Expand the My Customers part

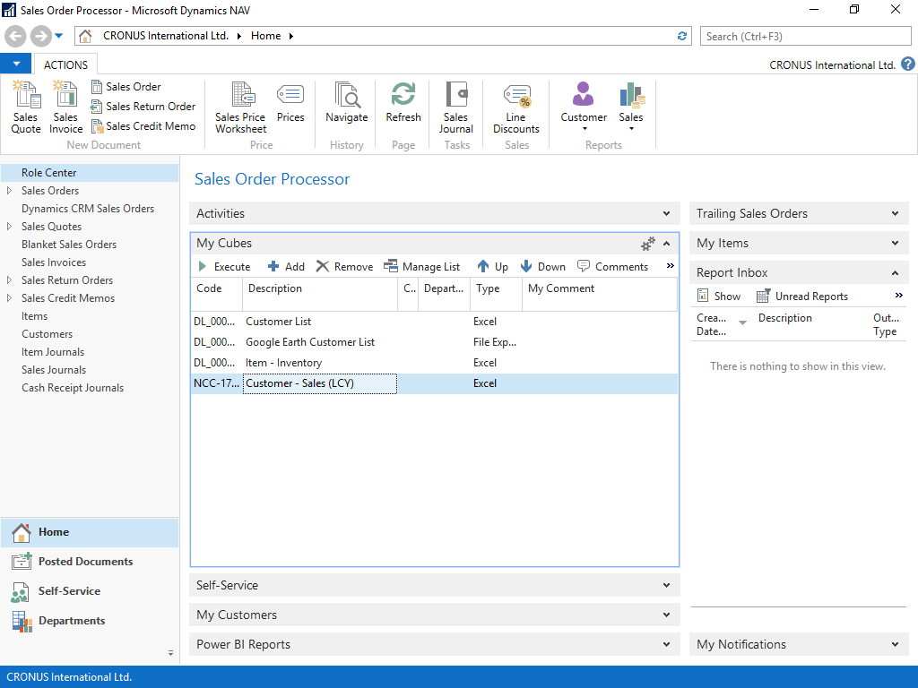pyautogui.click(x=666, y=615)
